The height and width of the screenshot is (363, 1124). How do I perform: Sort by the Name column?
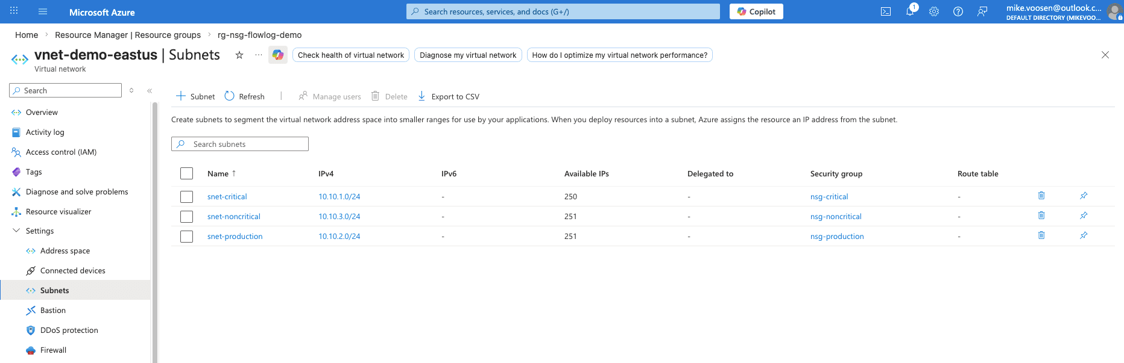tap(221, 173)
